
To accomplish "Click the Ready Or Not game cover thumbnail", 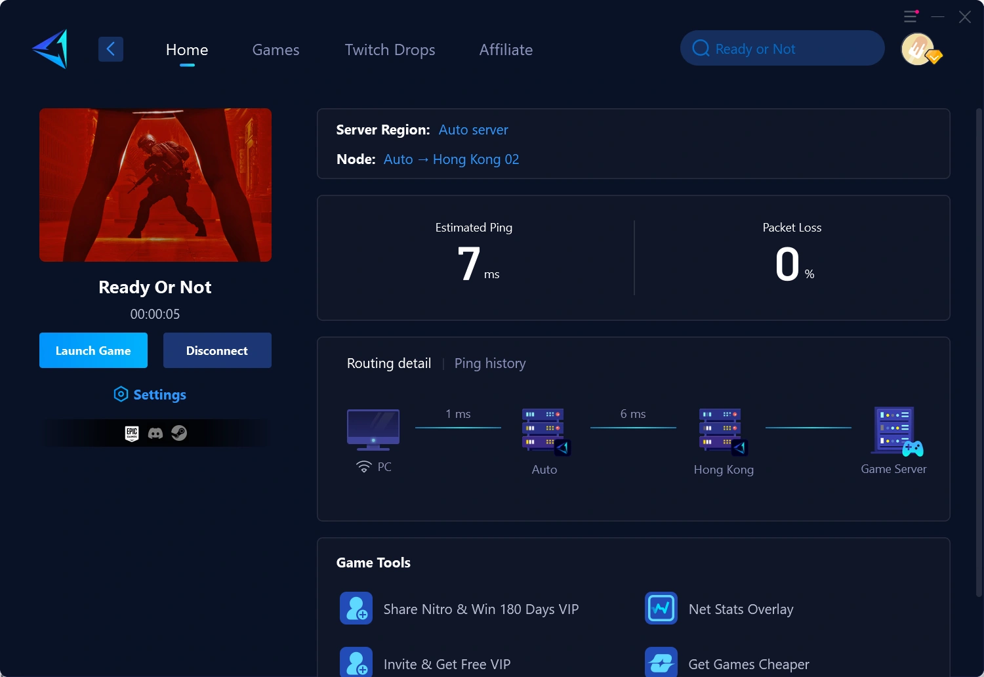I will 155,185.
